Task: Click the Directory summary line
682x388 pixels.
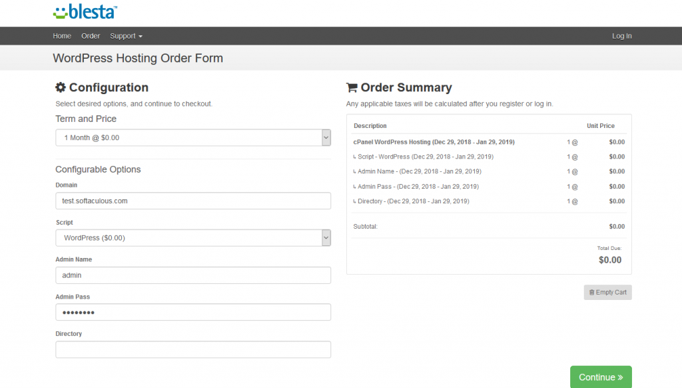Action: pyautogui.click(x=411, y=201)
